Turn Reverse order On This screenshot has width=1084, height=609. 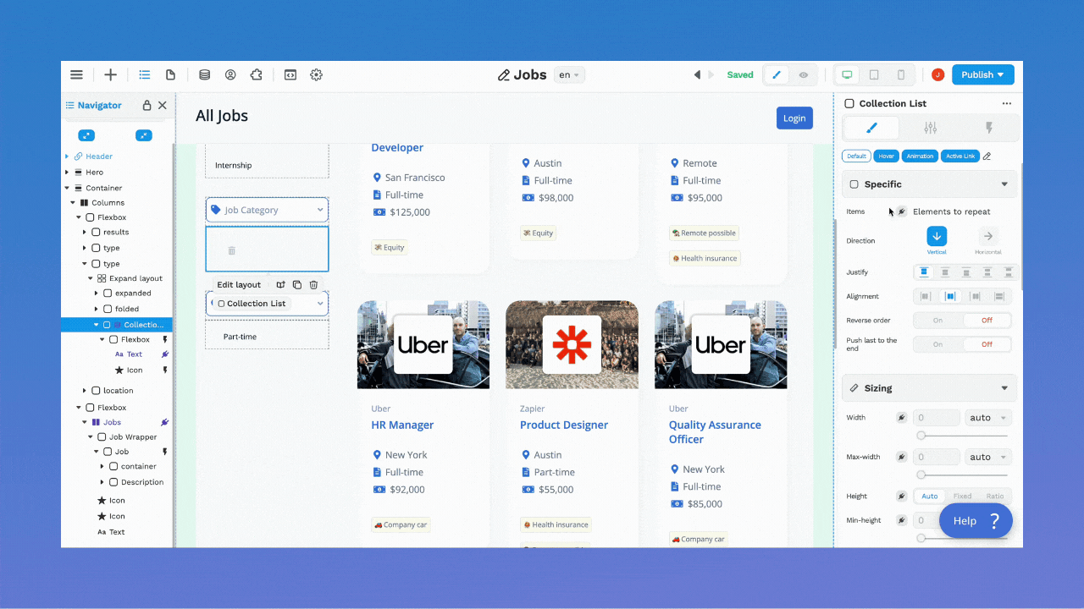pos(937,321)
